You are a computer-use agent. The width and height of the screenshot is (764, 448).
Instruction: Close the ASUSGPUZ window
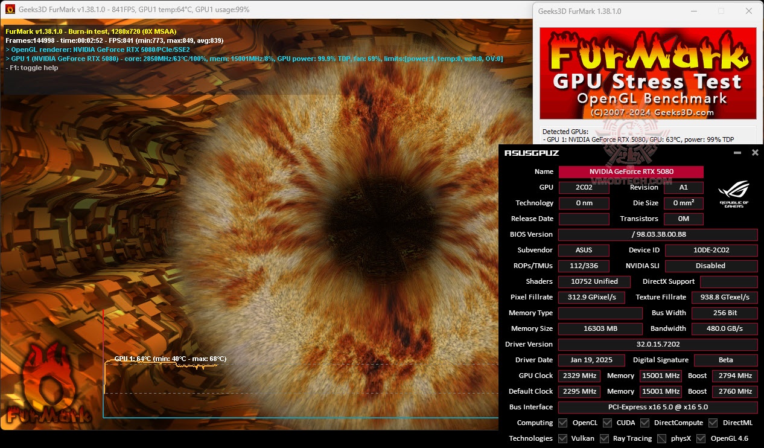755,153
